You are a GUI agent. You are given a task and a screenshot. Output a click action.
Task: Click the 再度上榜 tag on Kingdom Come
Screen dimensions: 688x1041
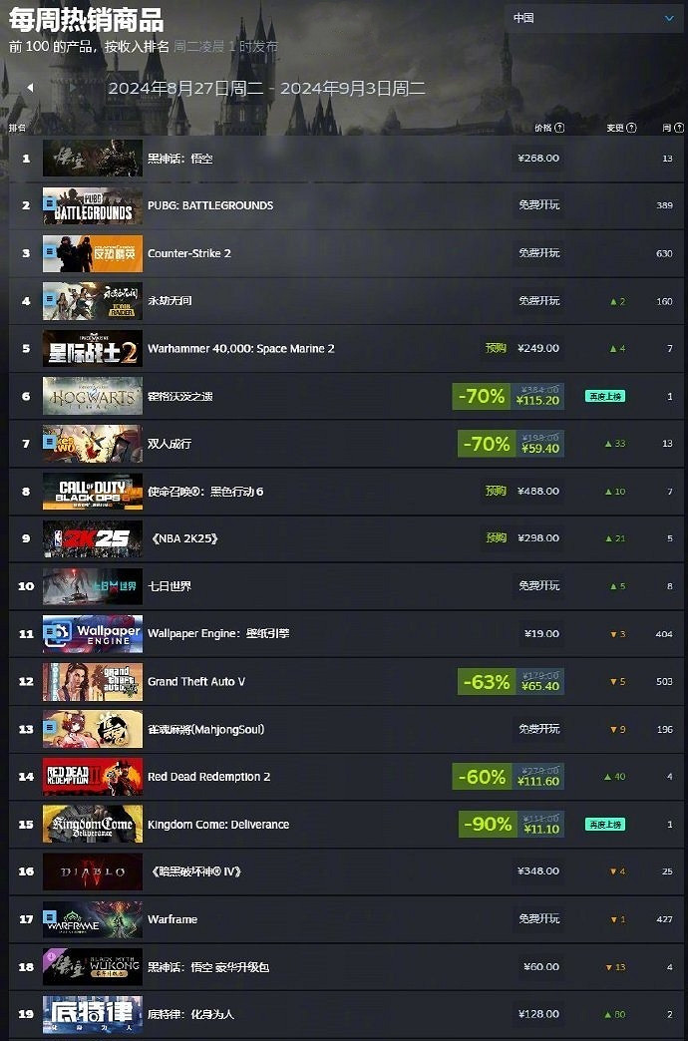tap(605, 825)
